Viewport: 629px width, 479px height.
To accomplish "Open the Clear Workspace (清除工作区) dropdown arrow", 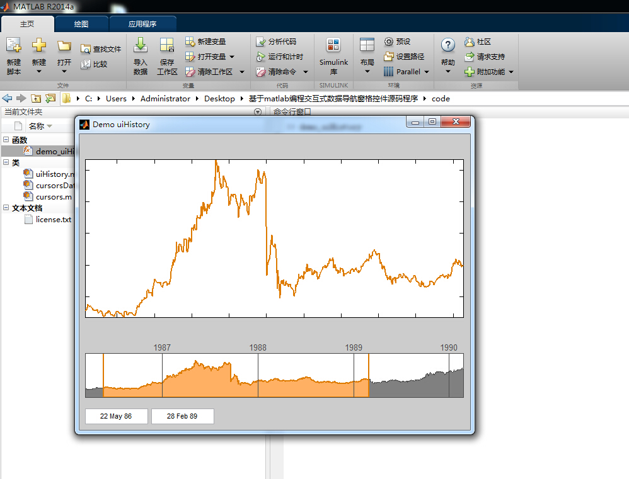I will click(242, 72).
